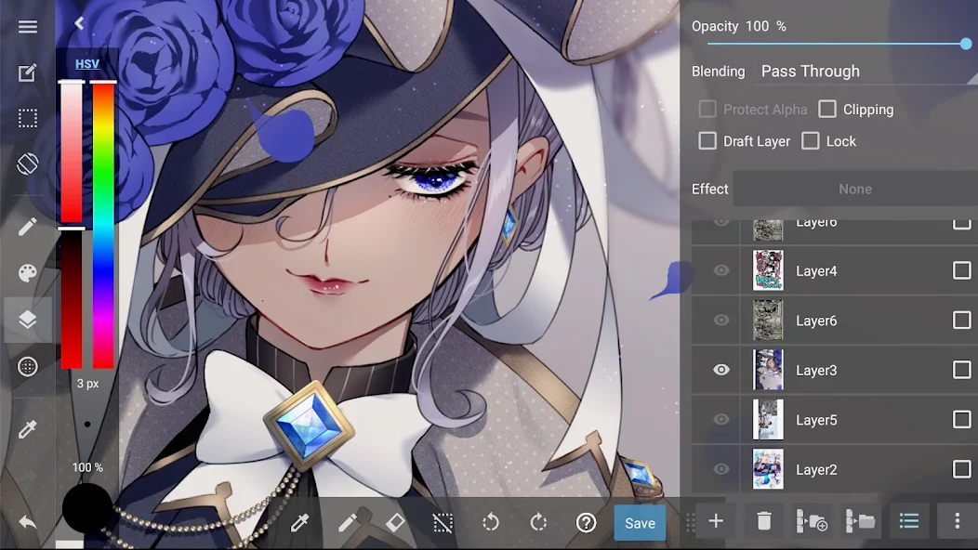This screenshot has width=978, height=550.
Task: Add a new layer with plus icon
Action: 716,521
